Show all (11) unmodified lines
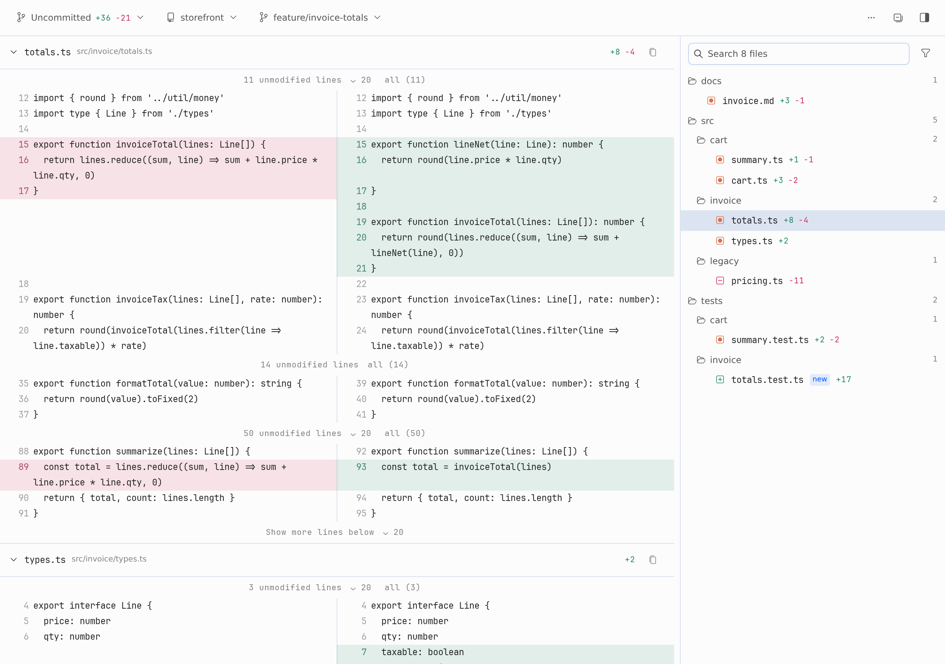The image size is (945, 664). point(405,80)
